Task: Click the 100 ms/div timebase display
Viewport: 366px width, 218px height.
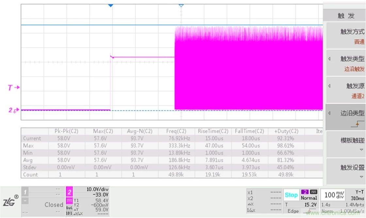Action: (x=334, y=195)
